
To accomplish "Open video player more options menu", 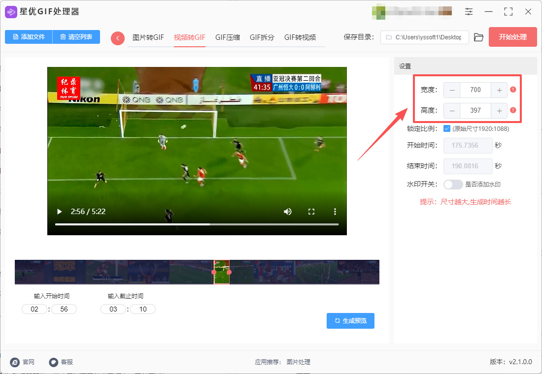I will 335,211.
